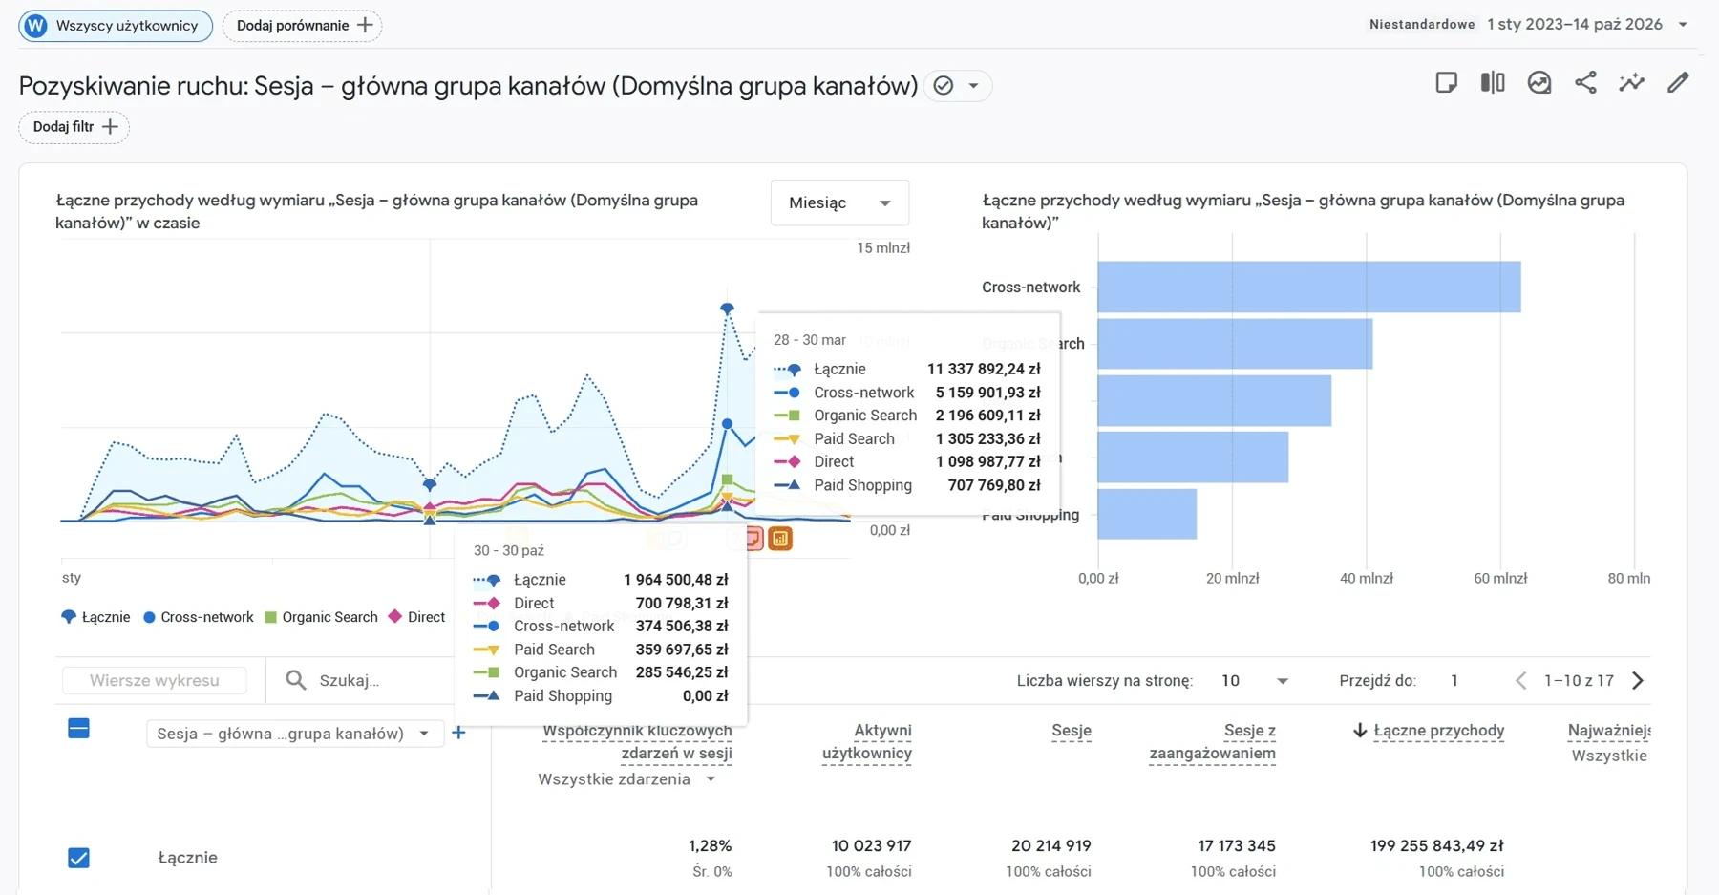This screenshot has width=1719, height=895.
Task: Add a secondary dimension with the plus icon
Action: [458, 733]
